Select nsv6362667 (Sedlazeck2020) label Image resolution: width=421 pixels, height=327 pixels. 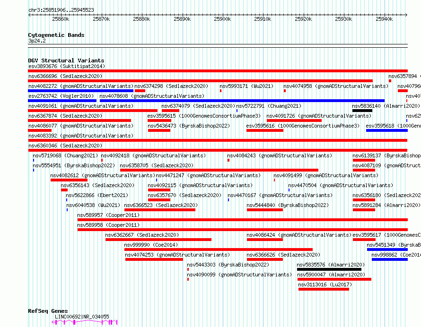coord(142,235)
